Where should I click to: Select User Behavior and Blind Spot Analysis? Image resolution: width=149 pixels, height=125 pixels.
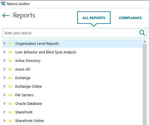click(46, 52)
